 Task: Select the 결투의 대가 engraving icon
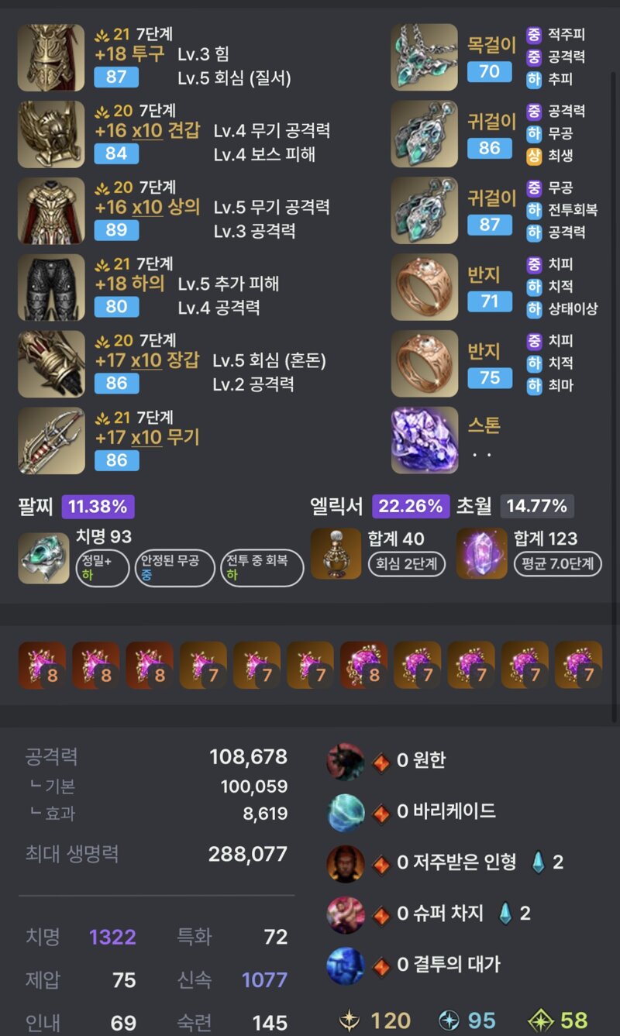(x=346, y=965)
